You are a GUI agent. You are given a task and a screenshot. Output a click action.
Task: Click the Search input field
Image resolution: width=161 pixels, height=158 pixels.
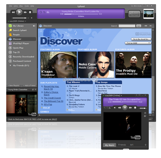click(127, 26)
